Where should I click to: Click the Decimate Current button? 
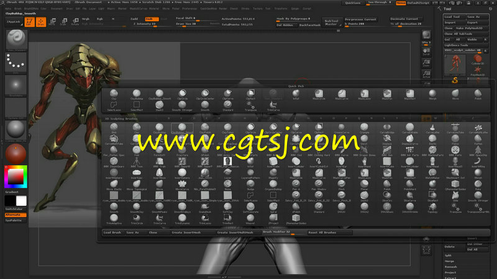(406, 19)
